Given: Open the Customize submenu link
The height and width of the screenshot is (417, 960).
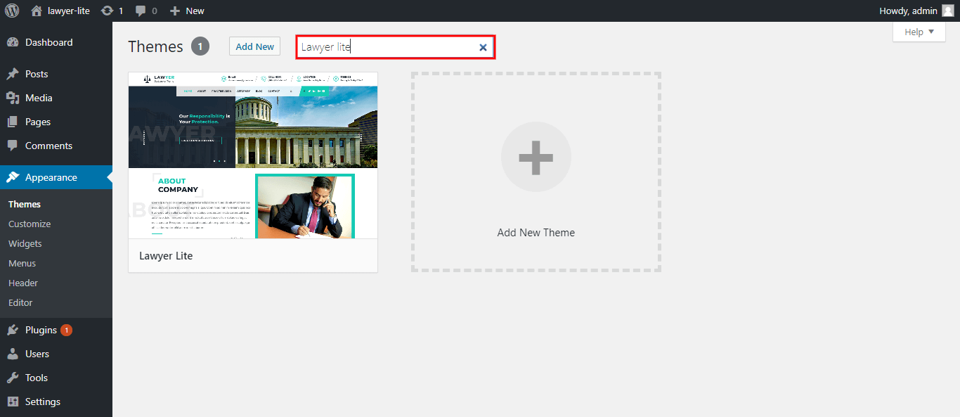Looking at the screenshot, I should (30, 224).
